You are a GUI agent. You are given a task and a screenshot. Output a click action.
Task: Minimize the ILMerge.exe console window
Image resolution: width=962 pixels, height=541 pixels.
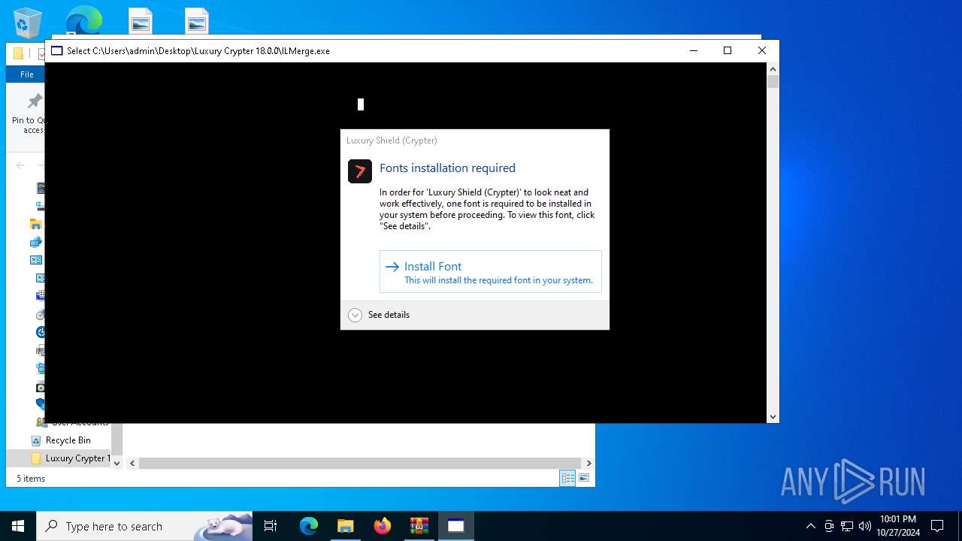click(692, 50)
